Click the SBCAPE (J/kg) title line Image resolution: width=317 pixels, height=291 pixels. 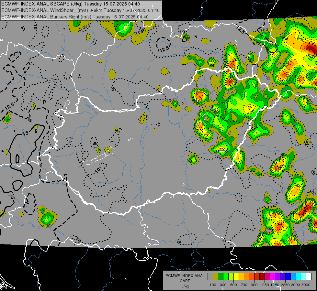[x=70, y=4]
